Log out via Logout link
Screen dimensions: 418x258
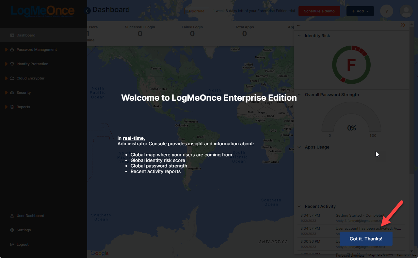pyautogui.click(x=23, y=244)
